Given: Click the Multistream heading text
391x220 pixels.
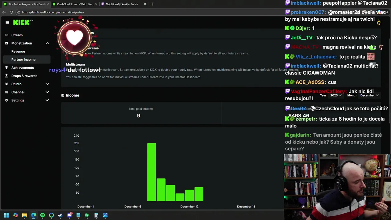Looking at the screenshot, I should [75, 64].
